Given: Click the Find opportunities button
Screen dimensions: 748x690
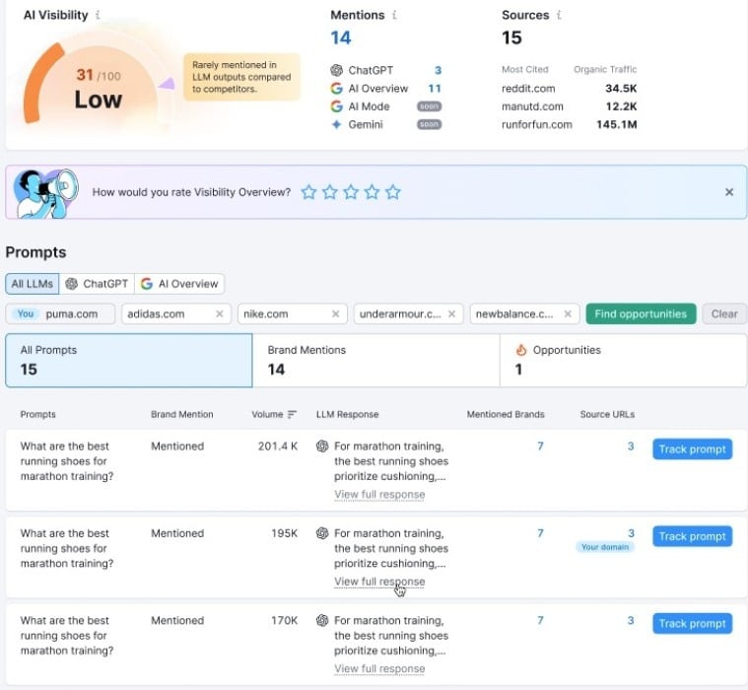Looking at the screenshot, I should click(641, 314).
